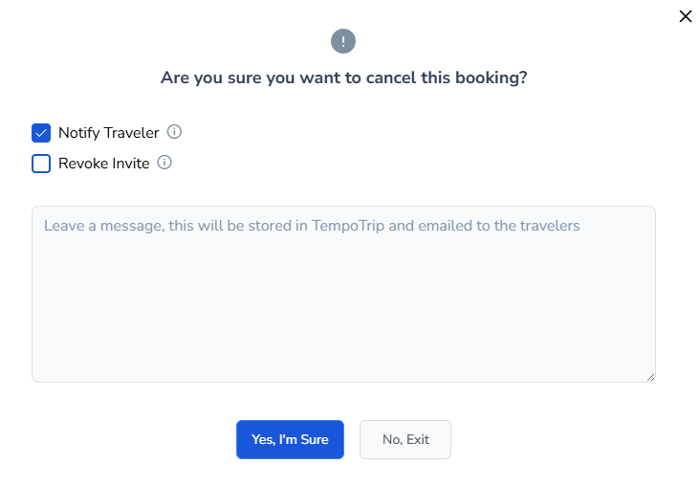Show info for Revoke Invite
This screenshot has width=700, height=486.
[164, 163]
